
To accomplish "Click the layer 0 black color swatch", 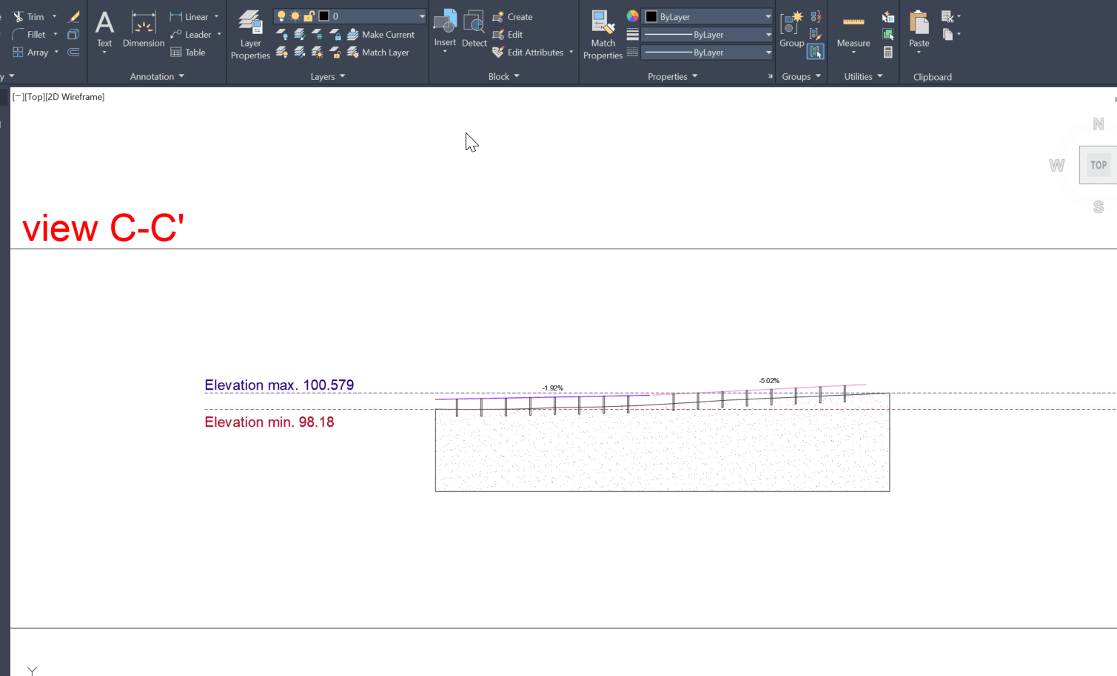I will 323,16.
